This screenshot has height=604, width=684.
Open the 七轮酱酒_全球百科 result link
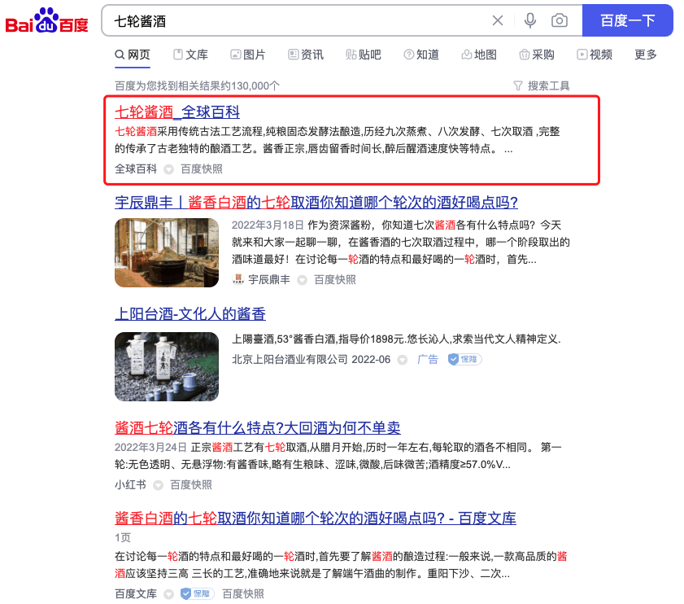pos(177,112)
